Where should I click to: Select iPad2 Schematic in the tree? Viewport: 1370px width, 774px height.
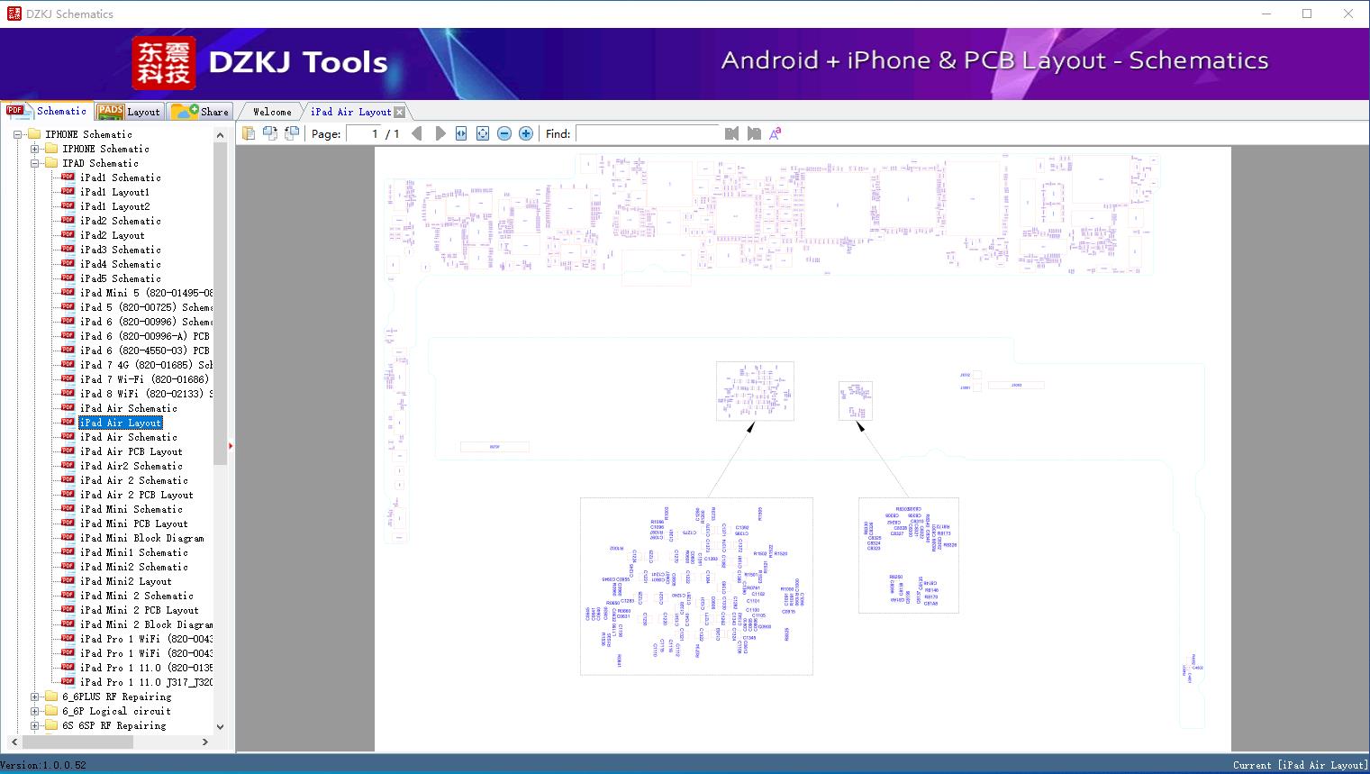point(120,222)
